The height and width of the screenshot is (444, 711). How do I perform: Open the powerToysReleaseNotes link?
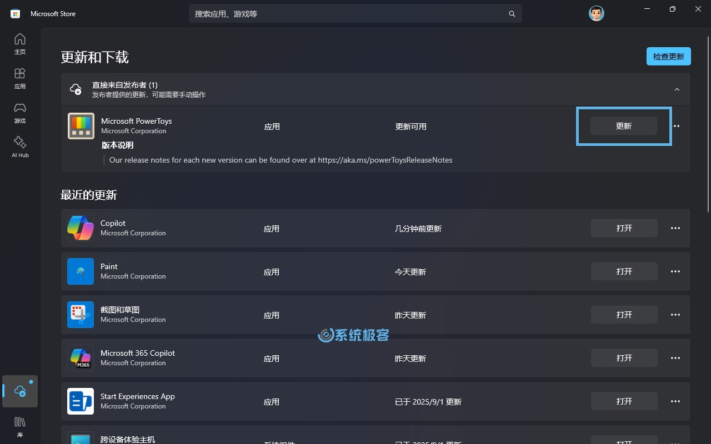click(385, 160)
